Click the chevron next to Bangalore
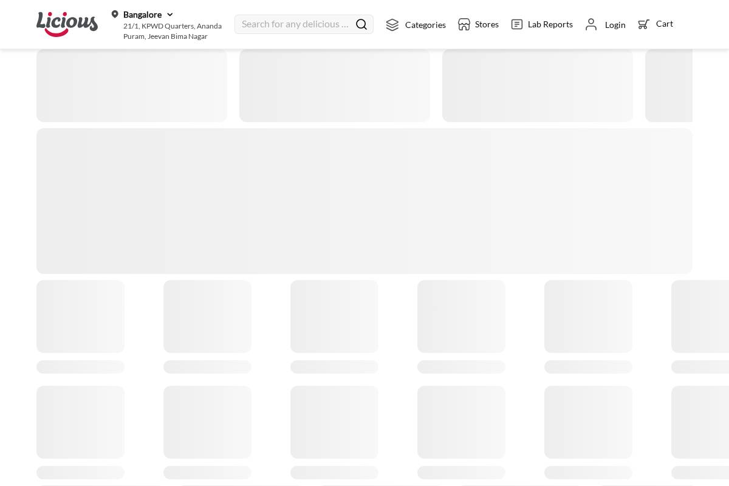This screenshot has width=729, height=486. 169,15
